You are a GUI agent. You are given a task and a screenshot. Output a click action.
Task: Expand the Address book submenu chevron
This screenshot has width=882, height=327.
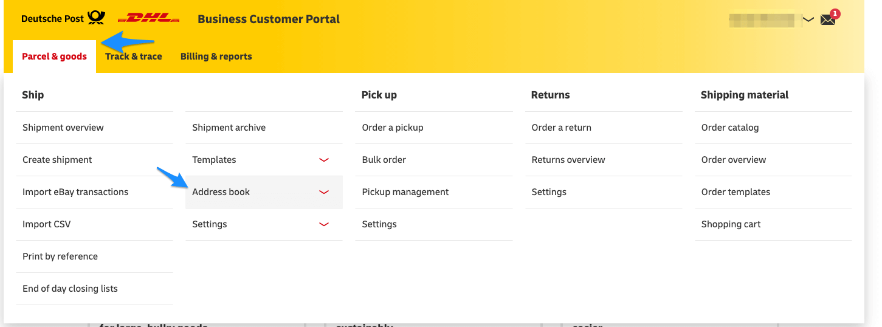tap(324, 192)
